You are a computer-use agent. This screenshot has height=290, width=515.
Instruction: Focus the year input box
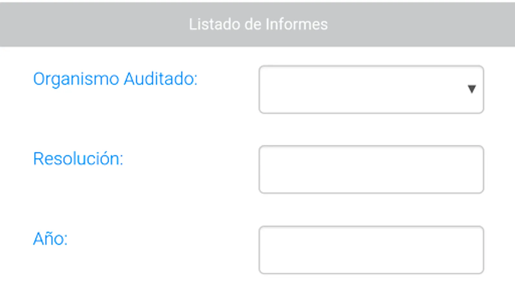pyautogui.click(x=371, y=250)
